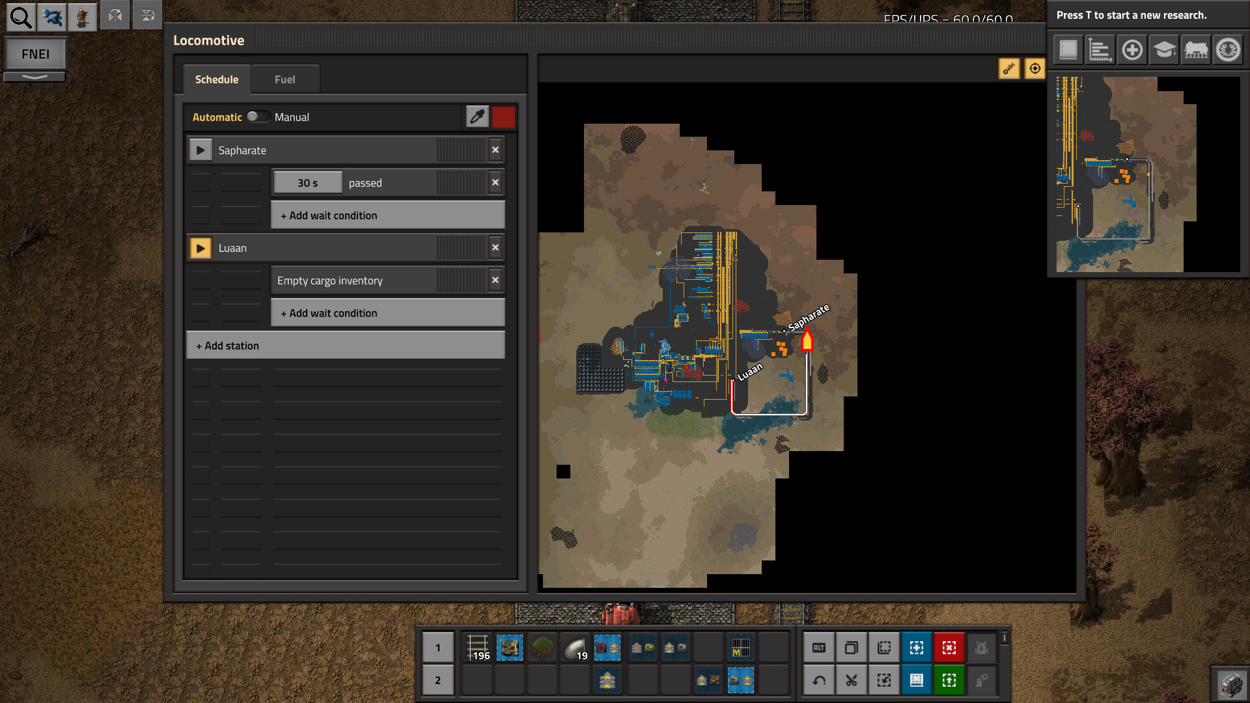Screen dimensions: 1250x703
Task: Delete Empty cargo inventory condition
Action: coord(495,281)
